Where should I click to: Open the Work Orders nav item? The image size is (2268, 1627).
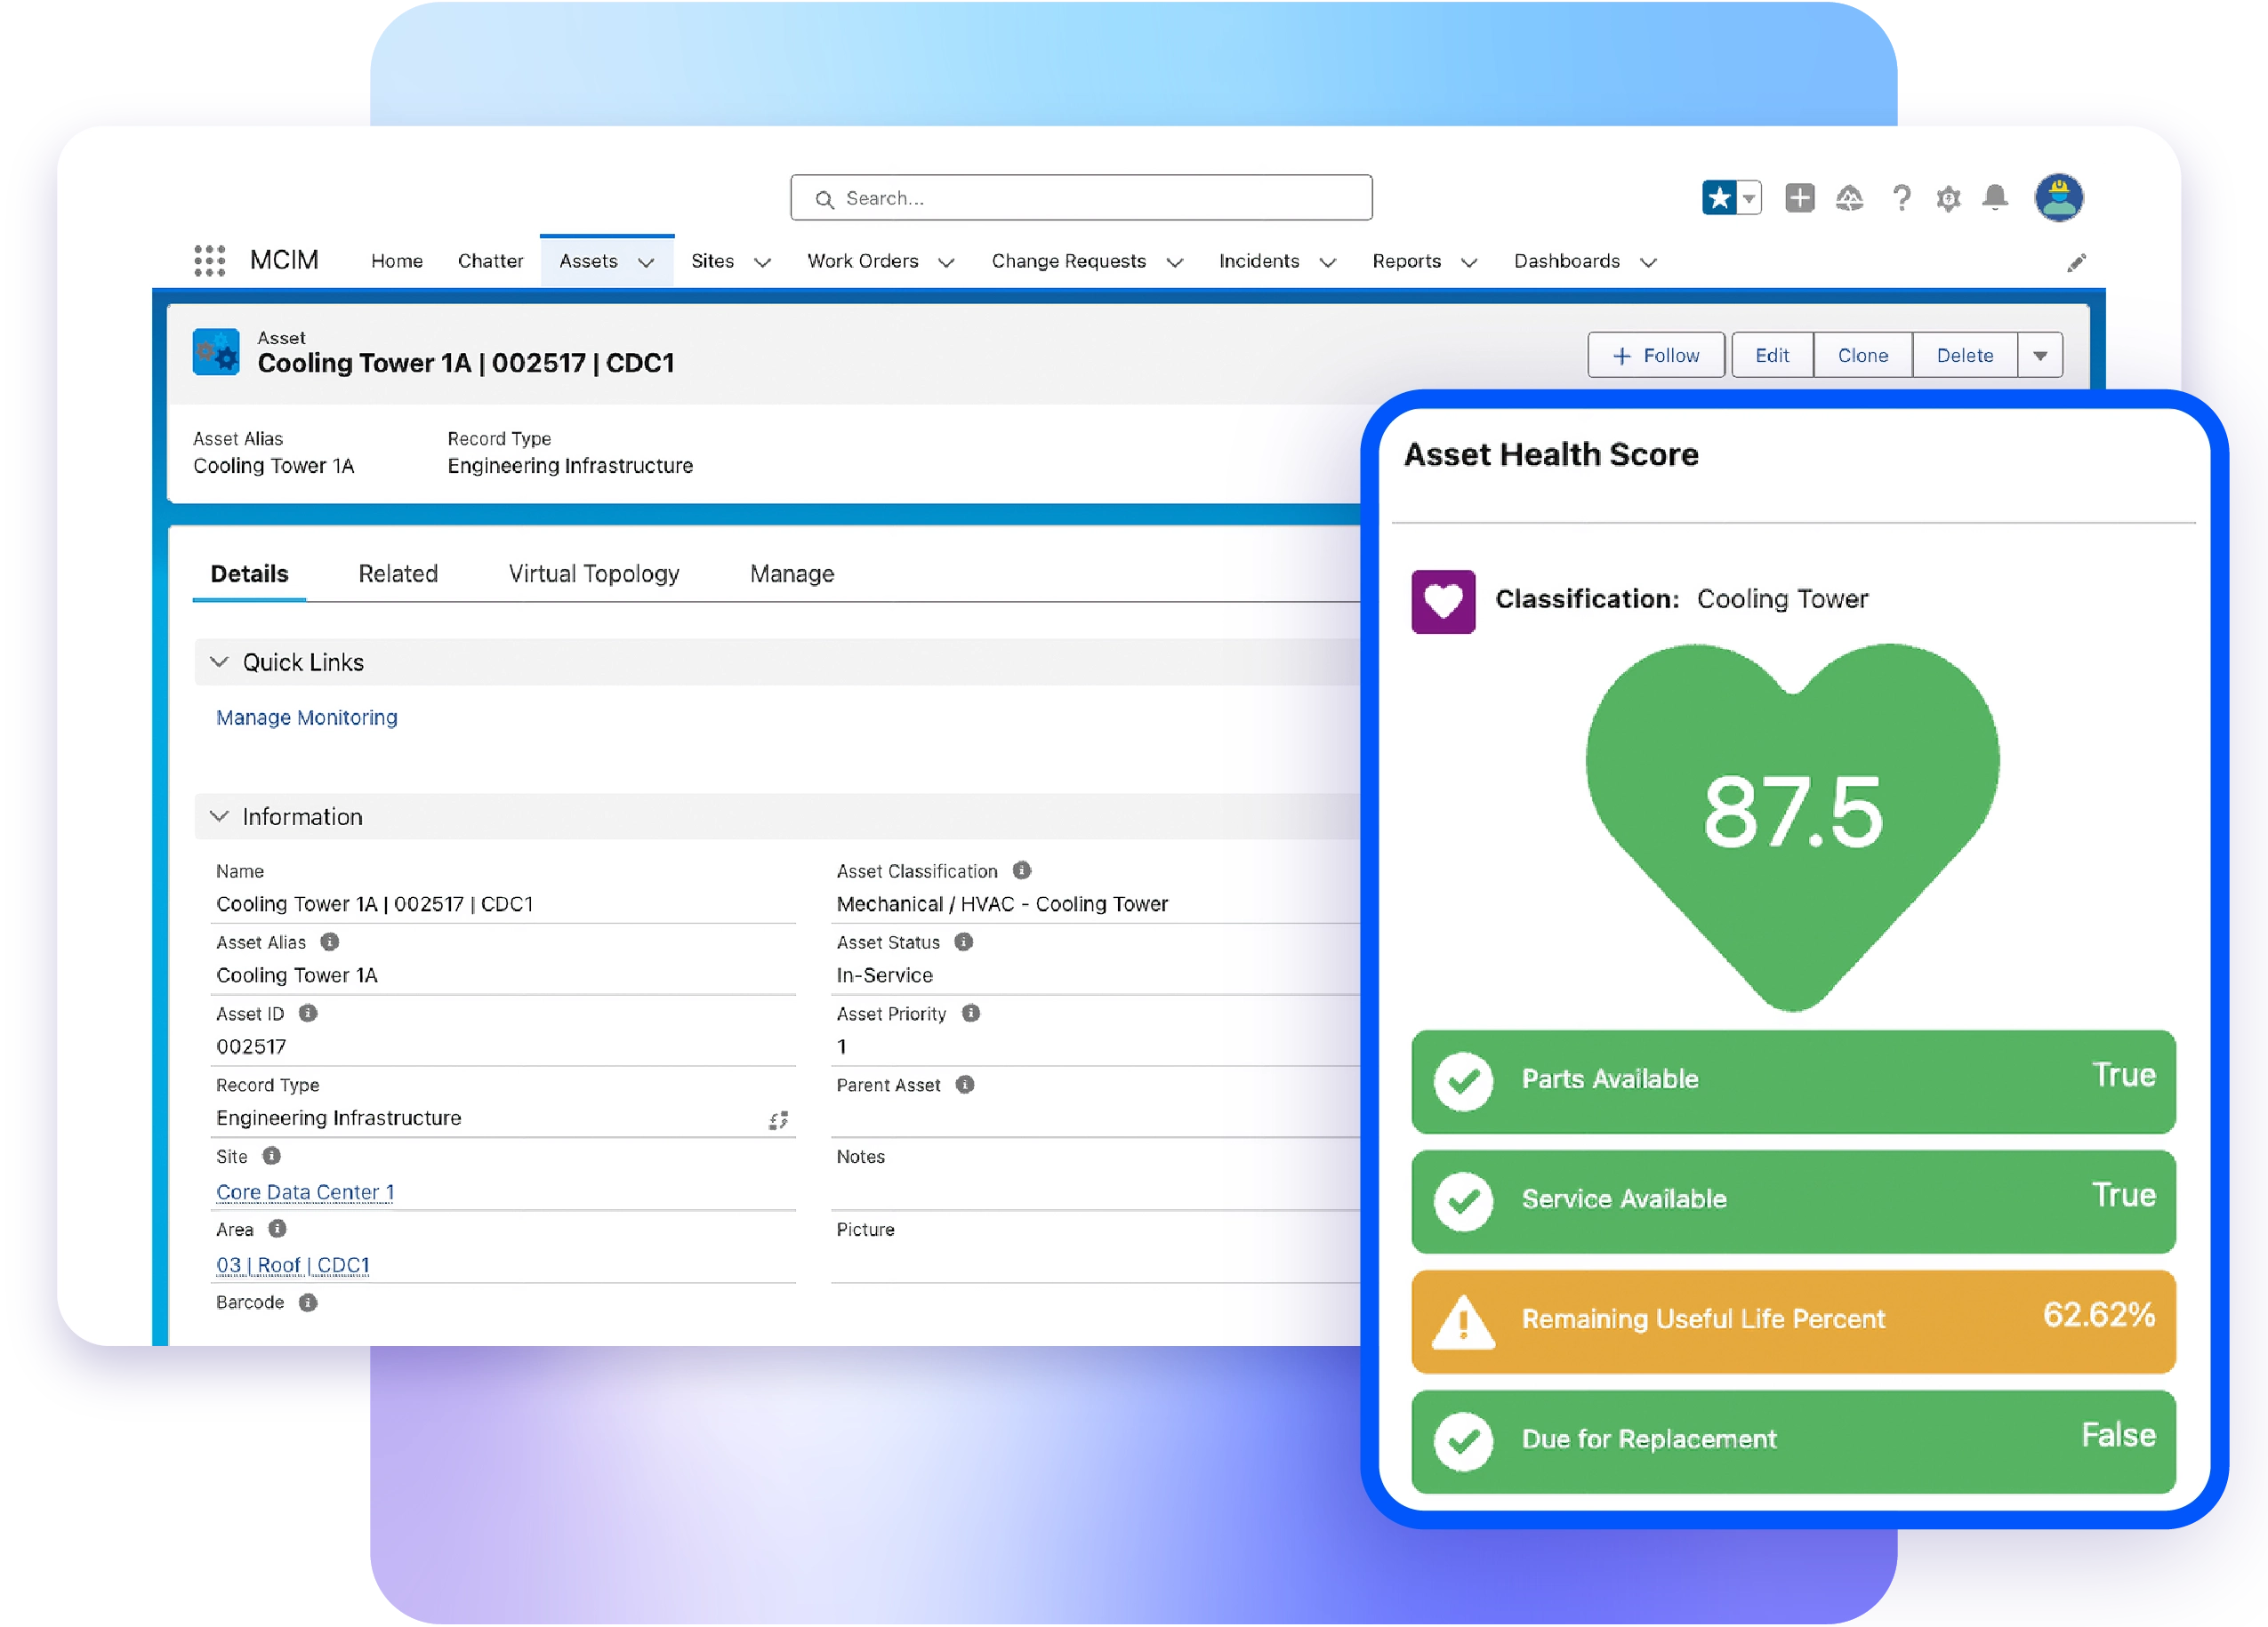[863, 260]
